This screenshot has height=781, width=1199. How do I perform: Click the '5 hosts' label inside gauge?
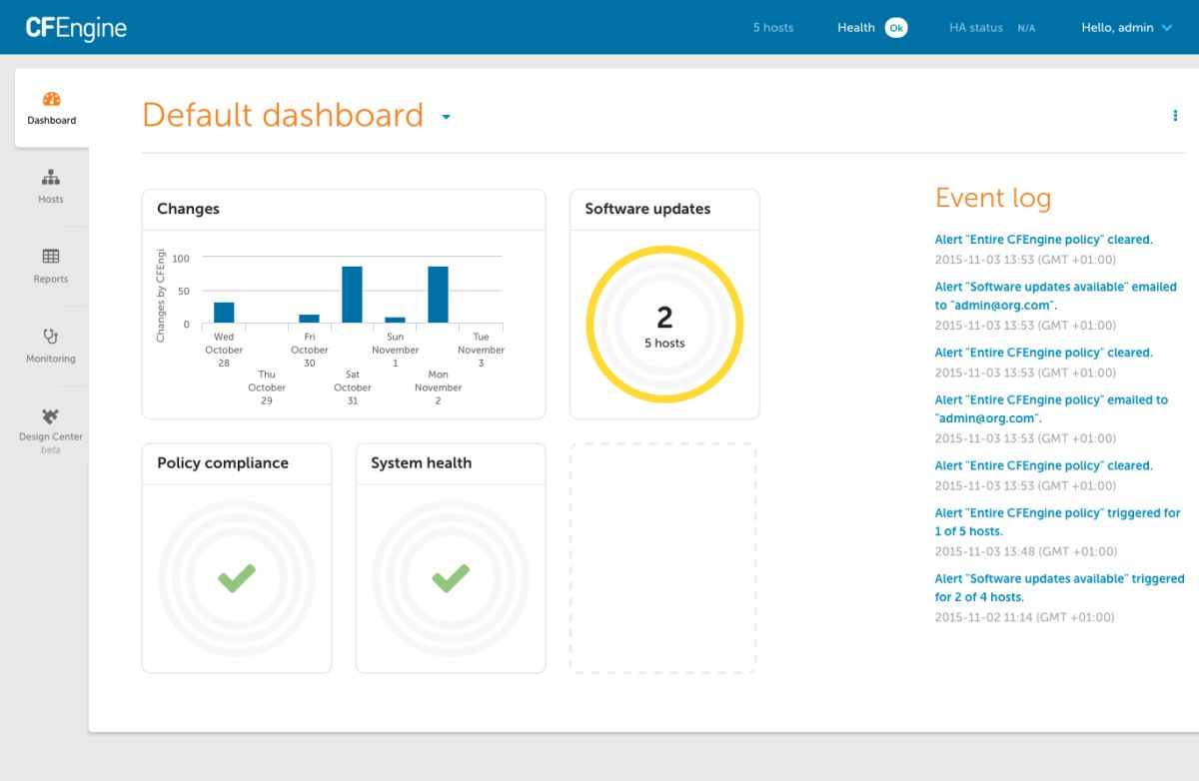pos(664,343)
